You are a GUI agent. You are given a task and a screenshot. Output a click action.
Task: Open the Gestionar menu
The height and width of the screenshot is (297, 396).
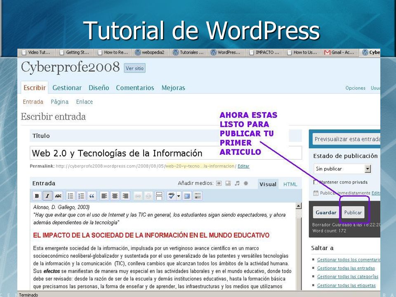click(x=67, y=88)
